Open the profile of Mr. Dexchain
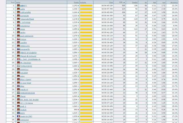The image size is (183, 123). click(x=26, y=62)
